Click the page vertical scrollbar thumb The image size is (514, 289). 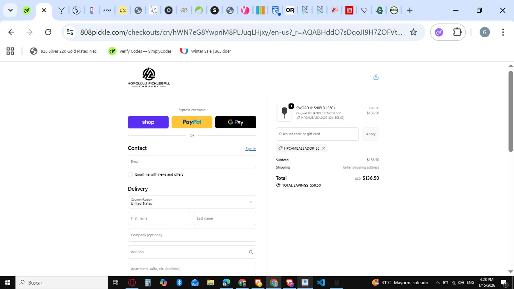511,111
